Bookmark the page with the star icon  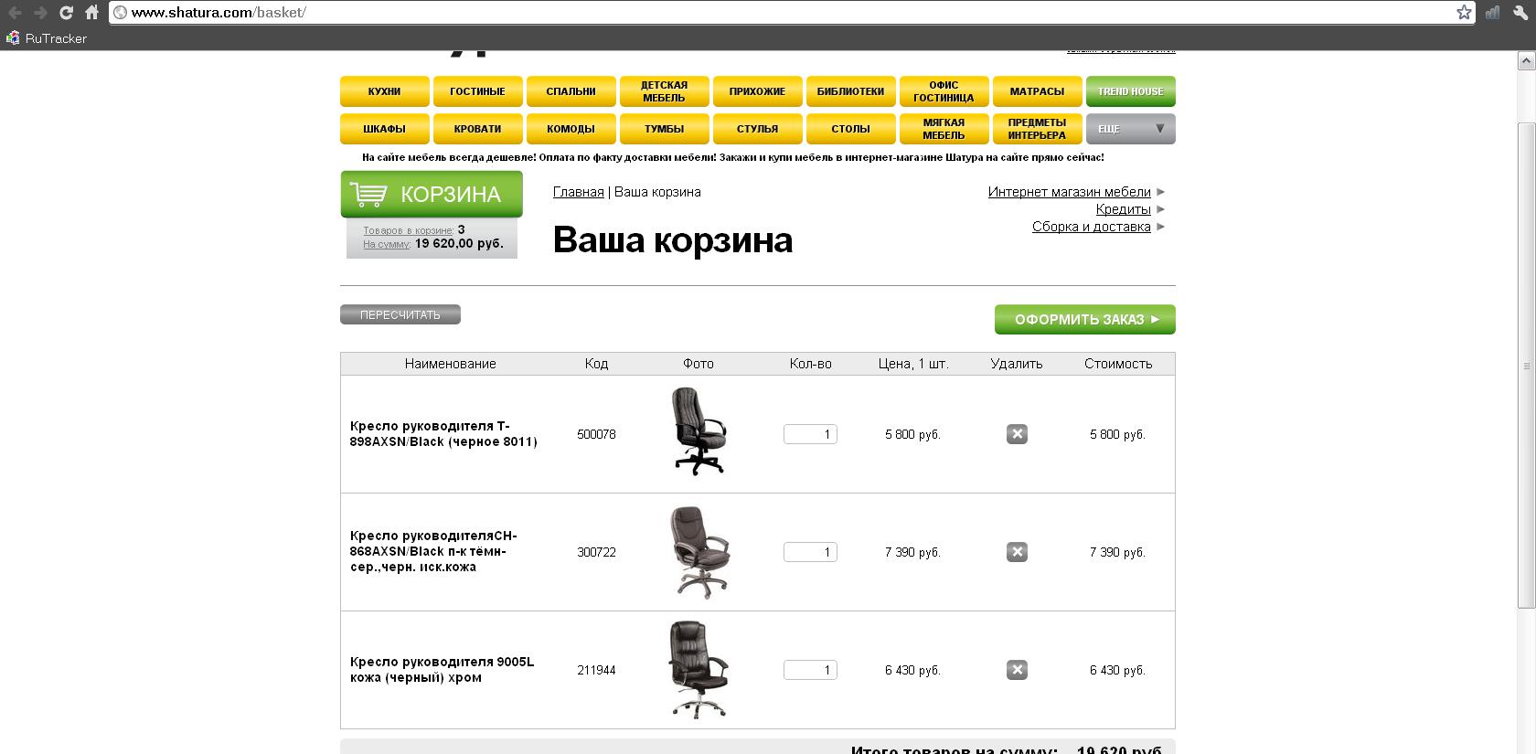pos(1464,13)
